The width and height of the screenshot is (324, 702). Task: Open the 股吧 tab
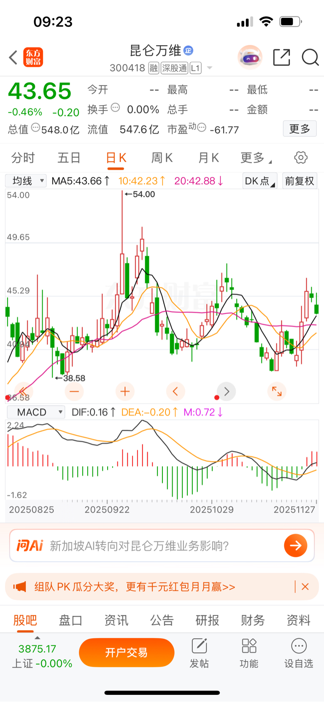pyautogui.click(x=25, y=620)
